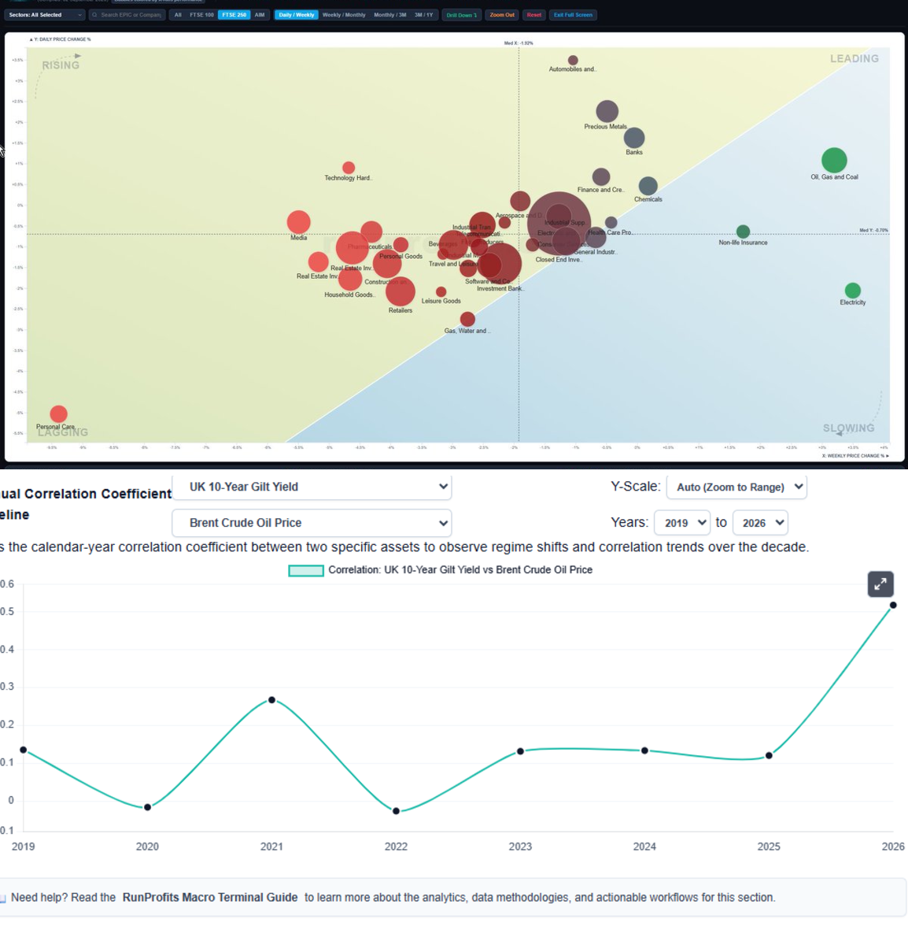This screenshot has width=908, height=945.
Task: Click Exit Full Screen
Action: 573,15
